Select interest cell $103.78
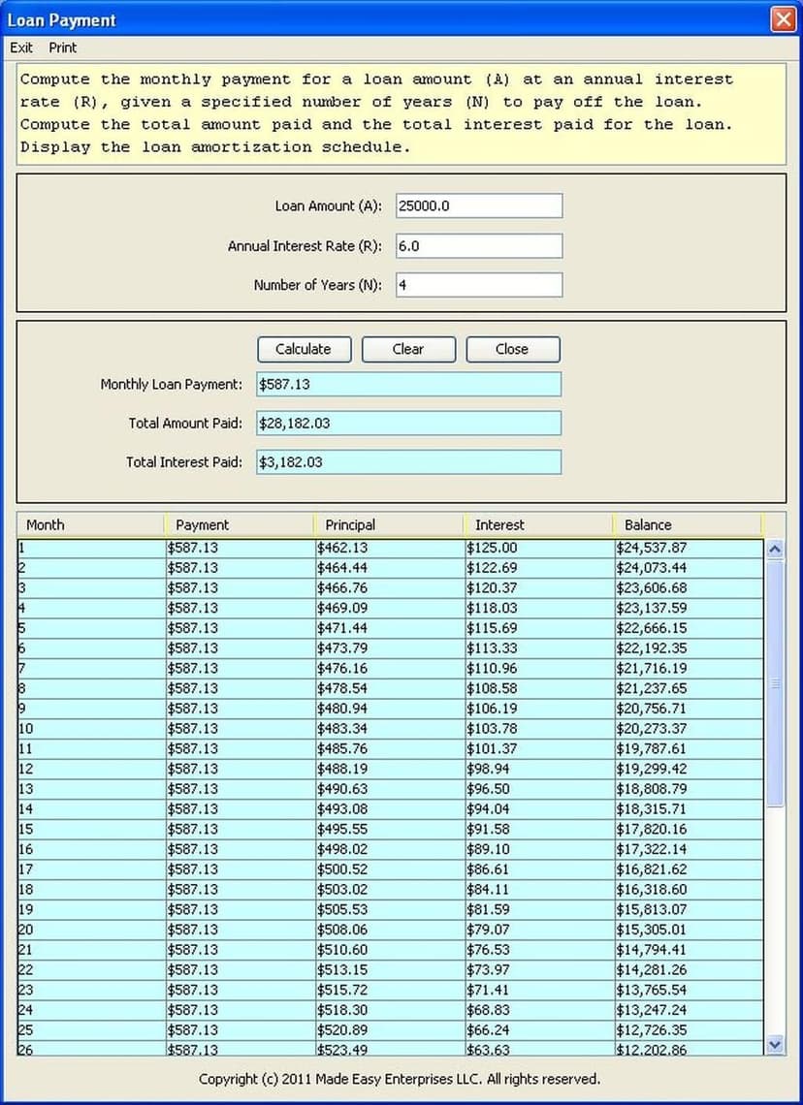803x1105 pixels. [x=539, y=729]
